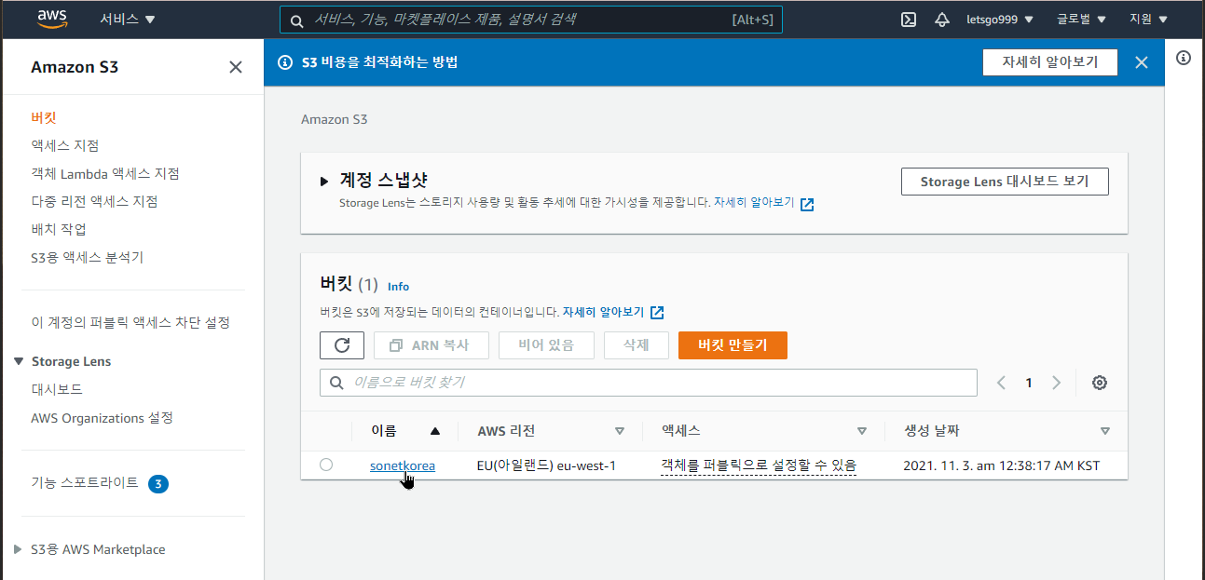This screenshot has width=1205, height=580.
Task: Select the sonetkorea bucket radio button
Action: coord(326,465)
